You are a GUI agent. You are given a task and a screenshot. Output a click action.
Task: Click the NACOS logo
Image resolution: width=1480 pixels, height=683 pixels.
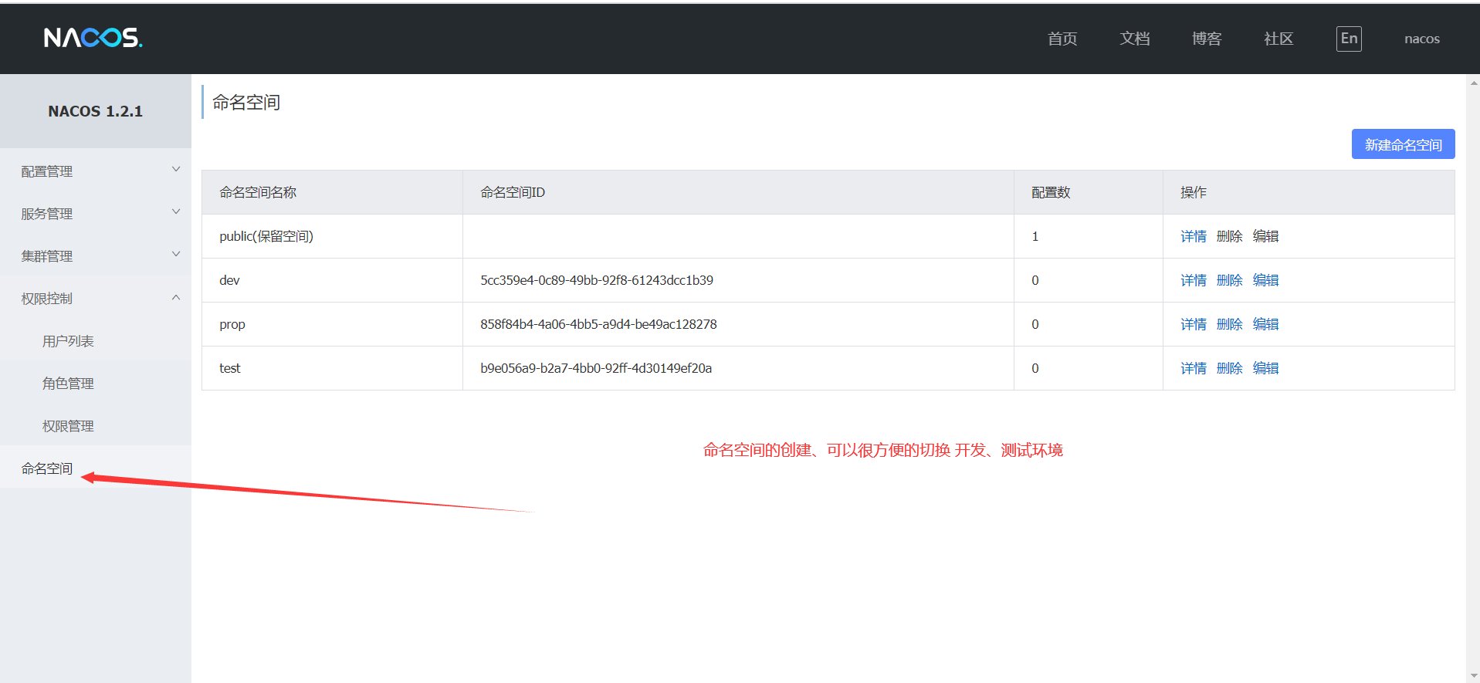93,38
